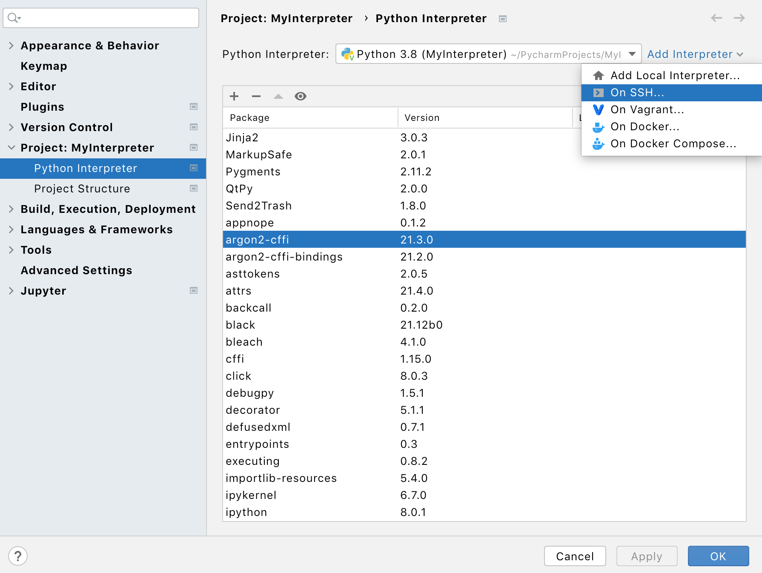This screenshot has height=573, width=762.
Task: Click the Python logo in interpreter selector
Action: [x=348, y=54]
